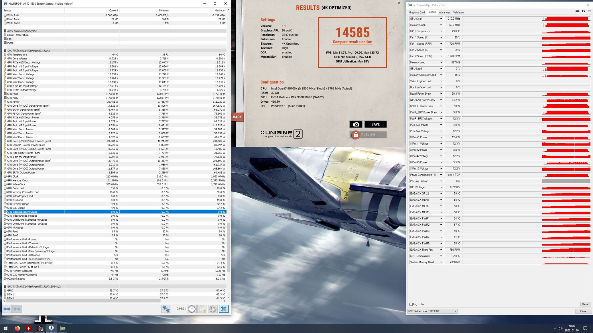Screen dimensions: 593x333
Task: Click HWiNFO horizontal scrollbar at bottom
Action: [x=83, y=301]
